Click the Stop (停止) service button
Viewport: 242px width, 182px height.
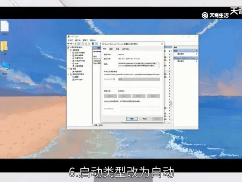(125, 96)
